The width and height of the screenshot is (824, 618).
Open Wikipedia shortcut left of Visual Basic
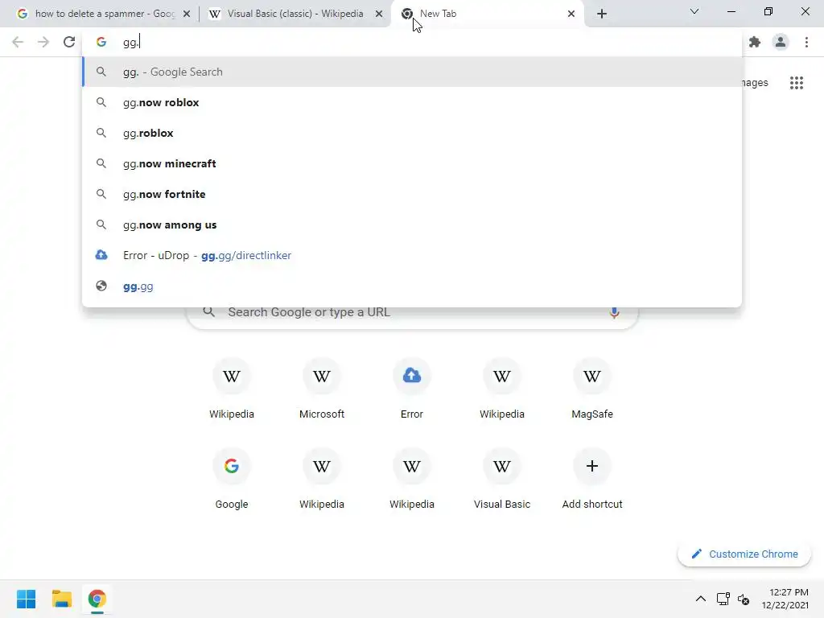point(412,479)
